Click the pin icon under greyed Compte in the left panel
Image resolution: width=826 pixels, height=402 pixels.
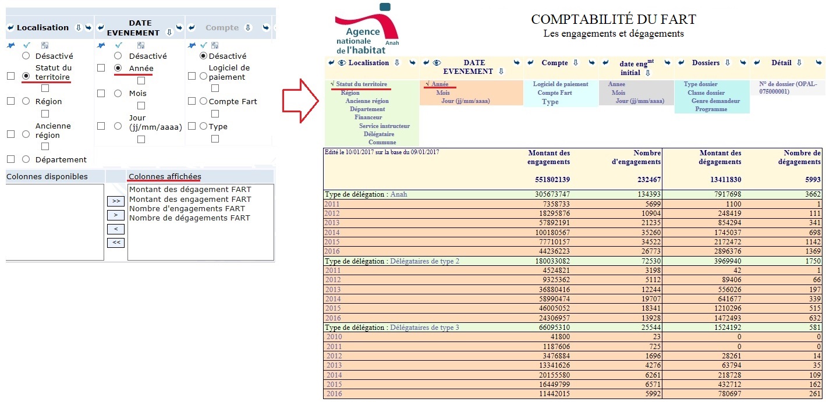192,45
